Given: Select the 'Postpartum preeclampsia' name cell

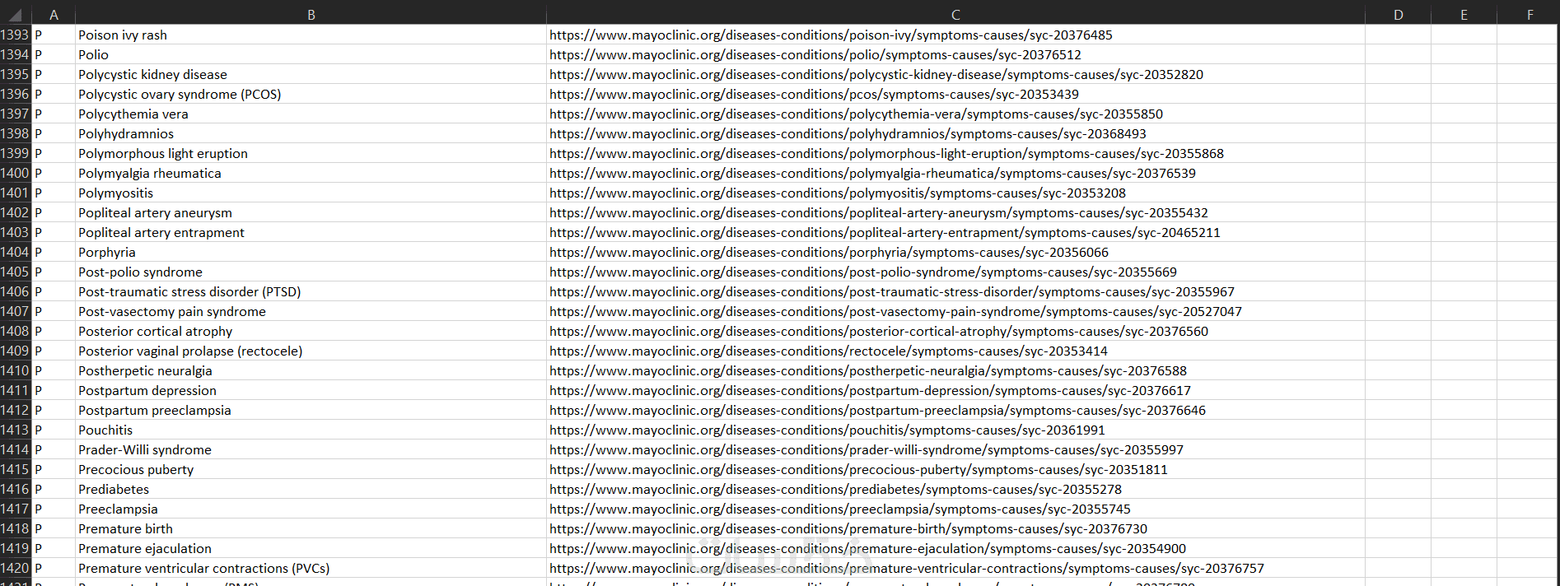Looking at the screenshot, I should pos(311,410).
